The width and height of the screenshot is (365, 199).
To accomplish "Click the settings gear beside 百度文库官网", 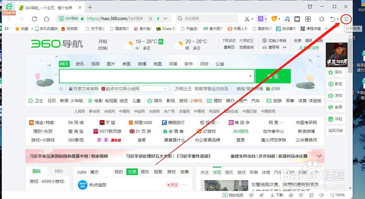I will click(x=61, y=89).
